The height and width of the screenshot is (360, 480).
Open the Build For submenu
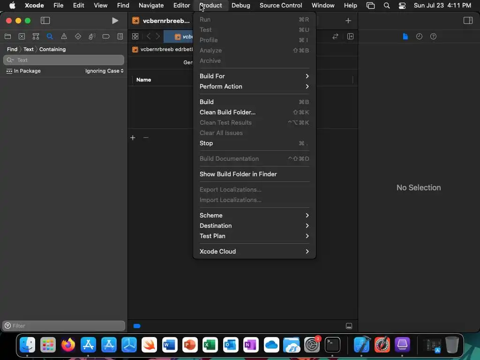click(x=255, y=76)
